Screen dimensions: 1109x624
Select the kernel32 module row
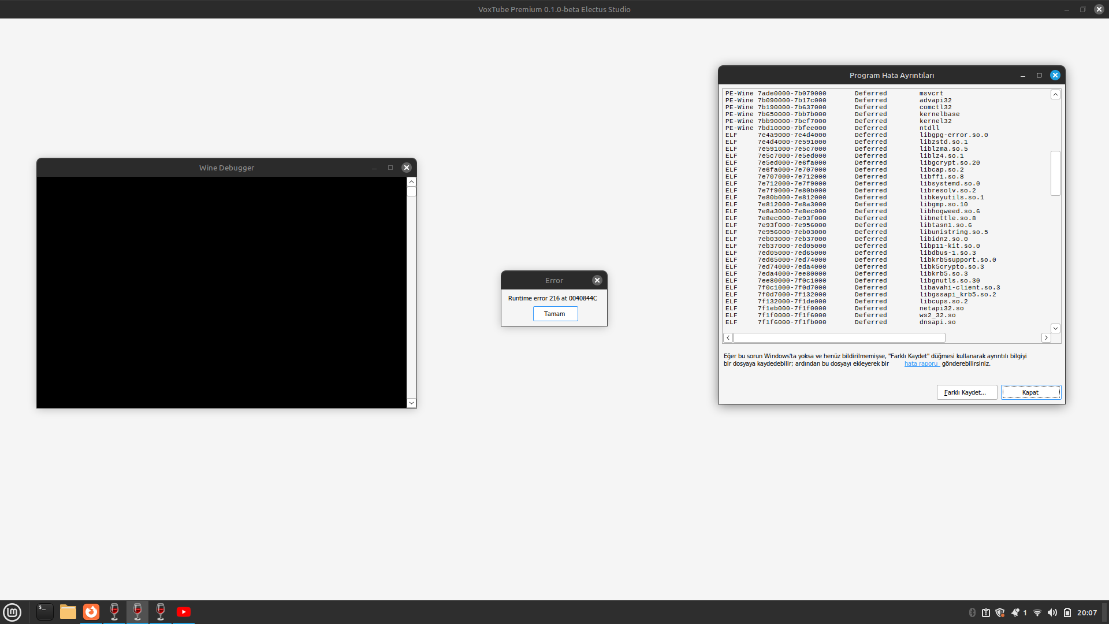click(x=839, y=121)
